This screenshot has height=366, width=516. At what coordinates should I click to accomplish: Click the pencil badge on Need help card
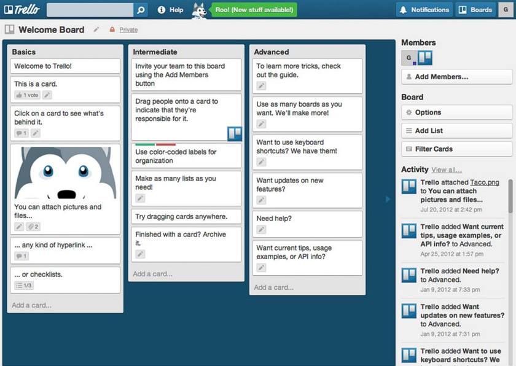(261, 230)
